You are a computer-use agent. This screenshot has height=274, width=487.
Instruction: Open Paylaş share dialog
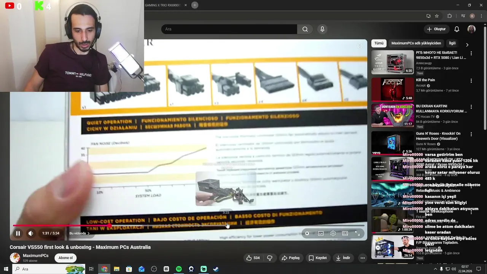(x=291, y=258)
